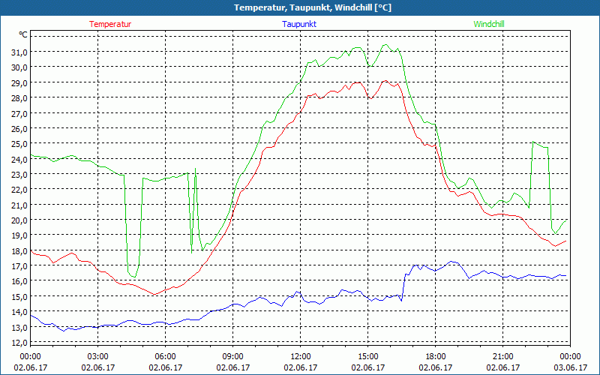The width and height of the screenshot is (600, 375).
Task: Click the 26,0 y-axis value
Action: click(x=19, y=129)
